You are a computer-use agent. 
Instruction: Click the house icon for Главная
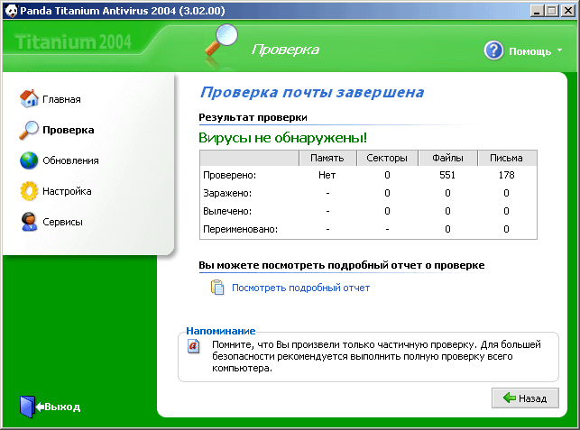pyautogui.click(x=29, y=99)
